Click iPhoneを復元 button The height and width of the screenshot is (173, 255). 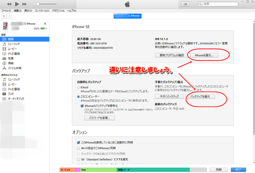[x=204, y=56]
